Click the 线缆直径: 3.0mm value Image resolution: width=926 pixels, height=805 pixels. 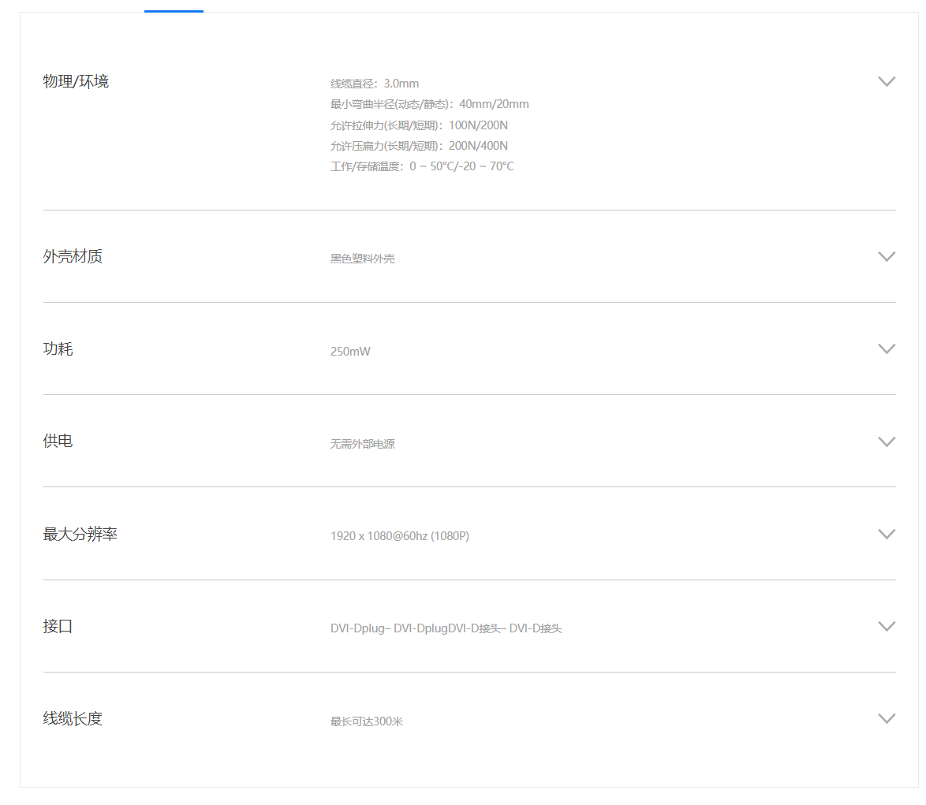coord(375,84)
